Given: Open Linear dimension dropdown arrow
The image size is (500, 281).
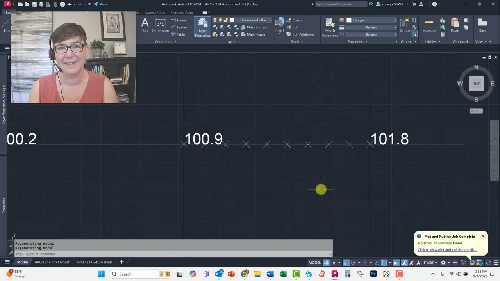Looking at the screenshot, I should coord(189,20).
